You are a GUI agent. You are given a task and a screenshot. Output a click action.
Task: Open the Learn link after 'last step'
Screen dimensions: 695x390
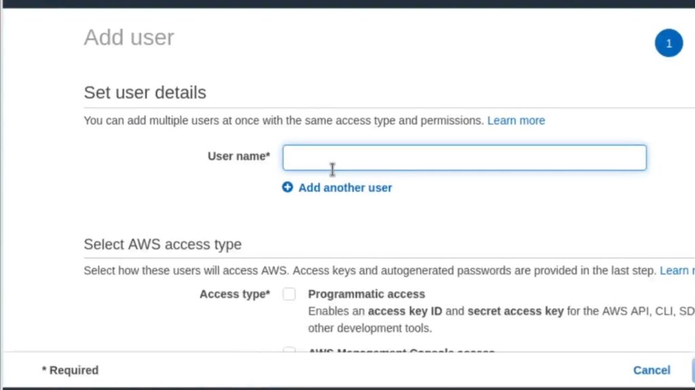(x=677, y=270)
